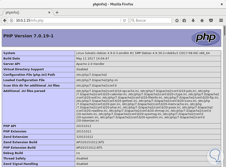The width and height of the screenshot is (226, 167).
Task: Show bookmarks list icon
Action: click(184, 20)
